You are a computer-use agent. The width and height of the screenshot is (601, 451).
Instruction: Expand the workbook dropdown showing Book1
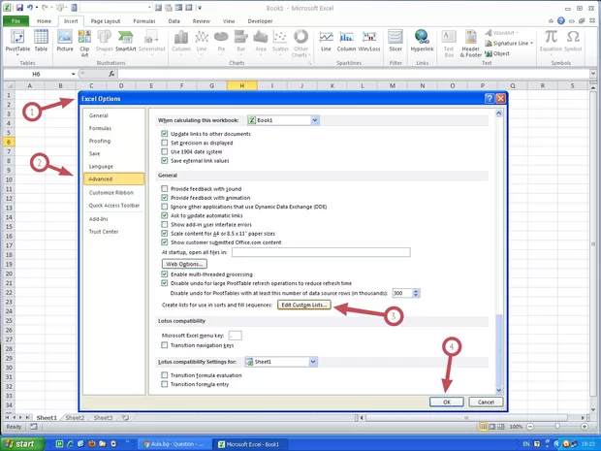pyautogui.click(x=314, y=120)
